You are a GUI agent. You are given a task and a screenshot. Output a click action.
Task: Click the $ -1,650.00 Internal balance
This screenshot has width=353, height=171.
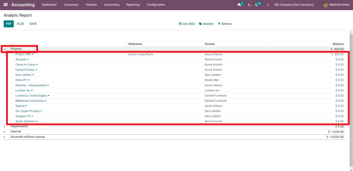[x=336, y=132]
